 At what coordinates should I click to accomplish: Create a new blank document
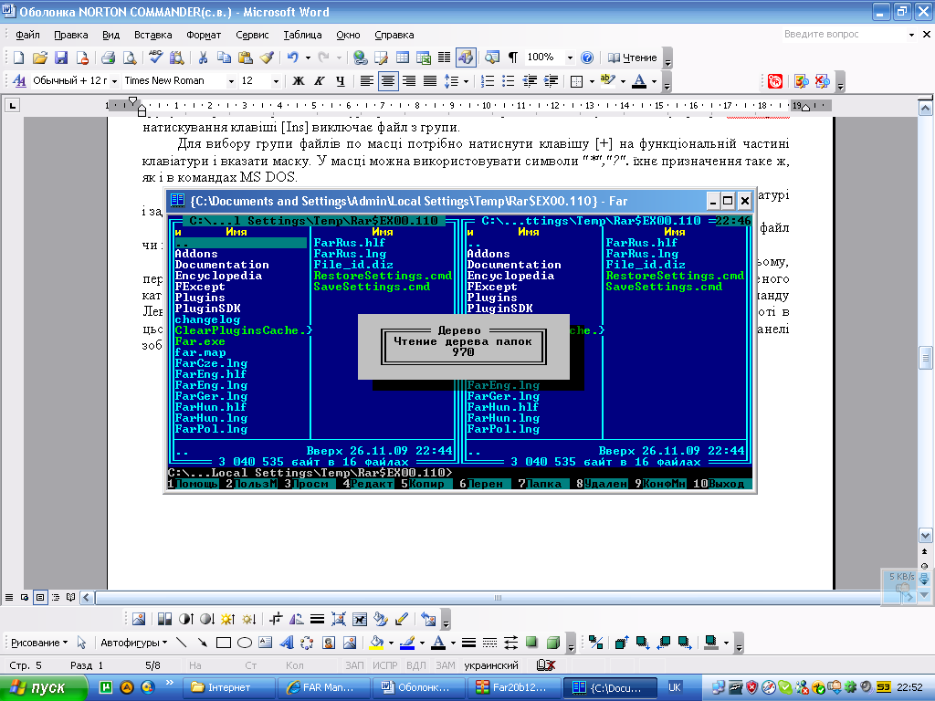(x=18, y=58)
